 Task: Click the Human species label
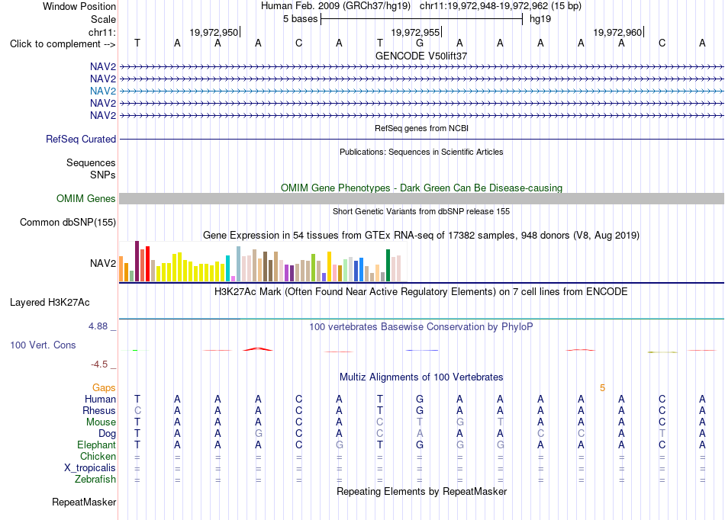pyautogui.click(x=100, y=399)
